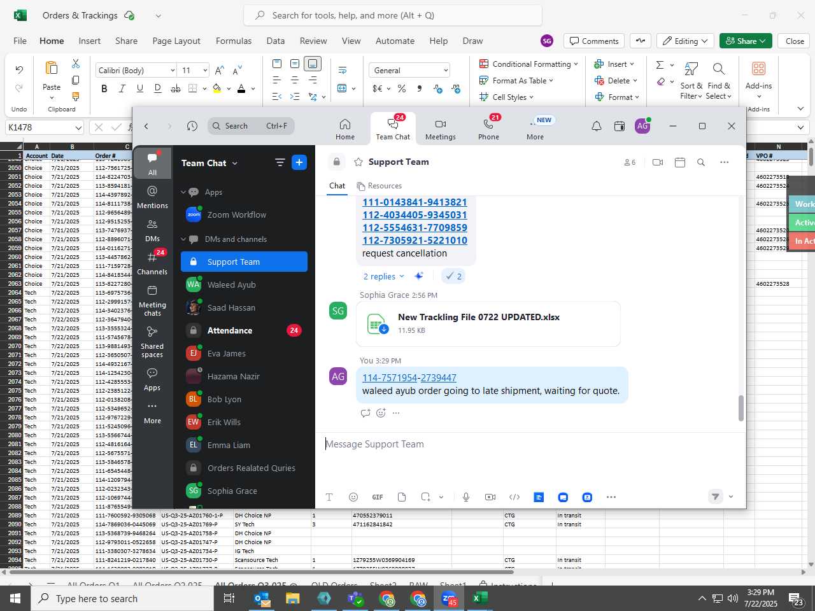Screen dimensions: 815x611
Task: Open order link 112-7305921-5221010
Action: click(415, 241)
